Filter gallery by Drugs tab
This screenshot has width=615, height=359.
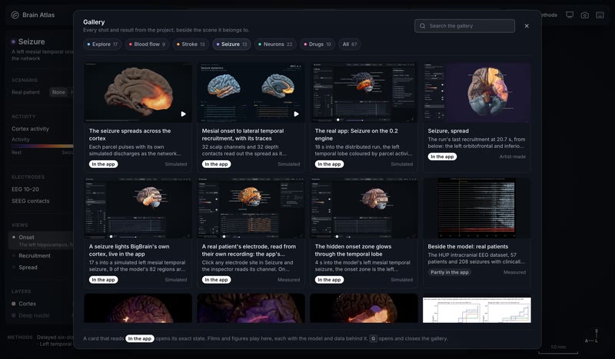point(317,44)
